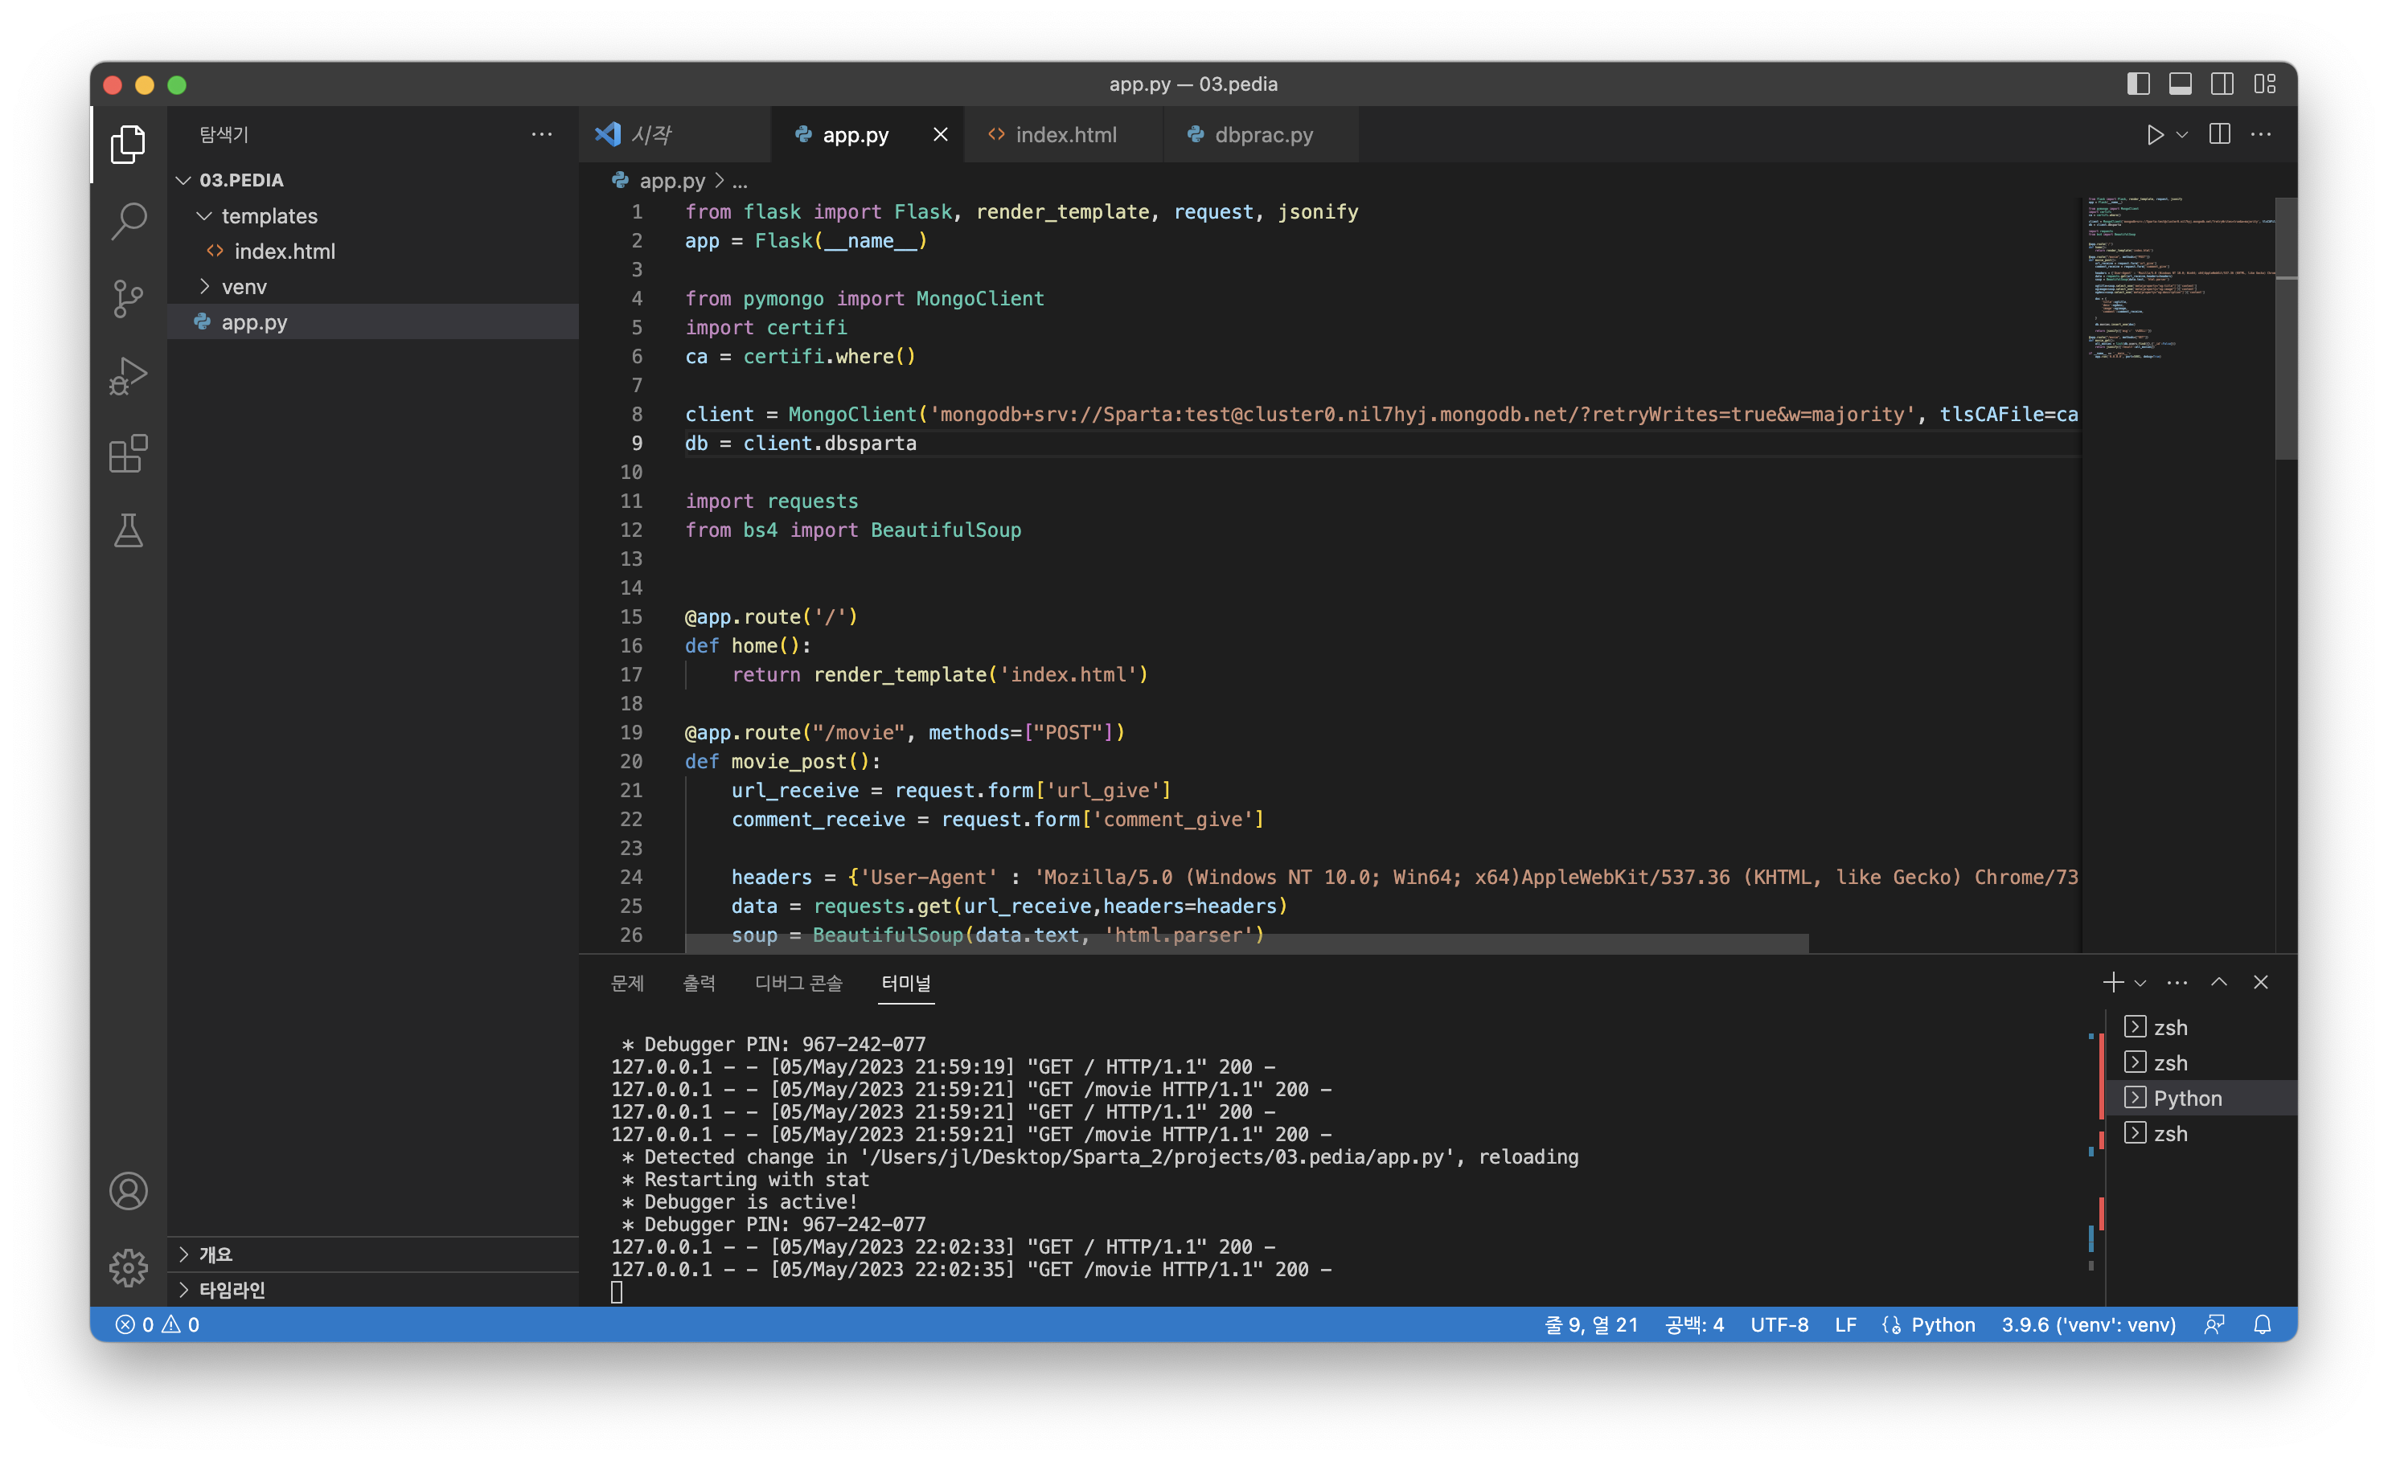Close the terminal panel
Screen dimensions: 2388x1461
2261,982
